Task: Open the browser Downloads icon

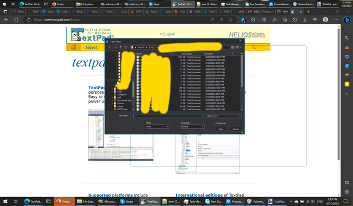Action: (305, 19)
